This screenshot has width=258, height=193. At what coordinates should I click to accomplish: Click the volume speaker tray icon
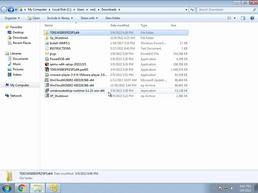click(x=233, y=188)
